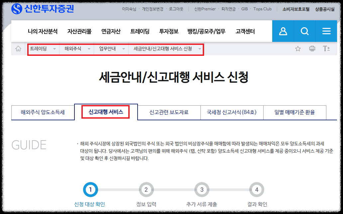Favorite this page with the star icon
343x214 pixels.
click(x=297, y=48)
